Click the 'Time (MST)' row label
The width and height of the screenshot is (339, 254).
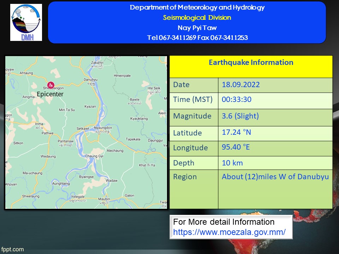click(193, 99)
